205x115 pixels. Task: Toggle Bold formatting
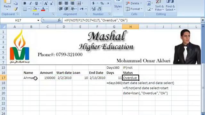click(25, 4)
